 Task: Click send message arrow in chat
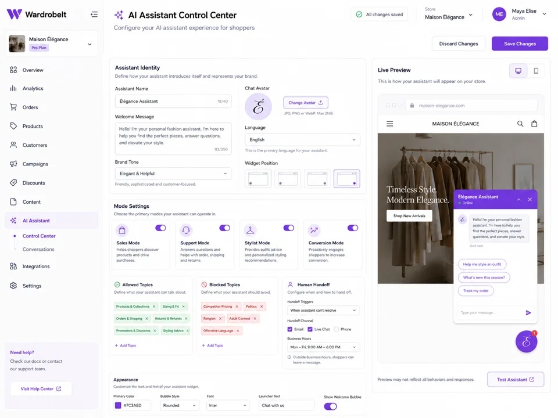pyautogui.click(x=528, y=313)
